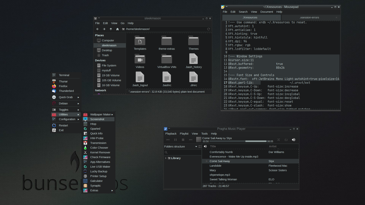This screenshot has width=365, height=205.
Task: Pause playback in Pragha
Action: pyautogui.click(x=175, y=140)
